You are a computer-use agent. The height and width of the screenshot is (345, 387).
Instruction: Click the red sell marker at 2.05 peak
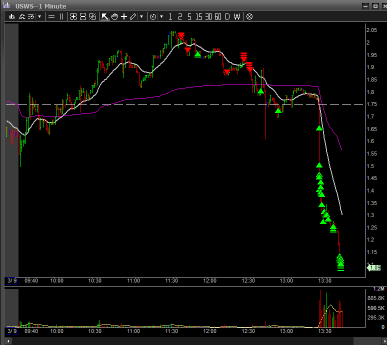pyautogui.click(x=181, y=36)
